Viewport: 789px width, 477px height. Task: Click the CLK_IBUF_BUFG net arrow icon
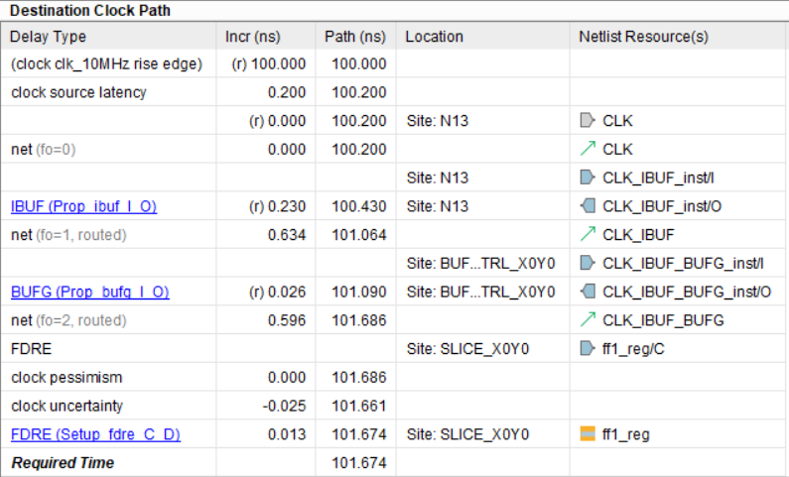click(x=588, y=320)
